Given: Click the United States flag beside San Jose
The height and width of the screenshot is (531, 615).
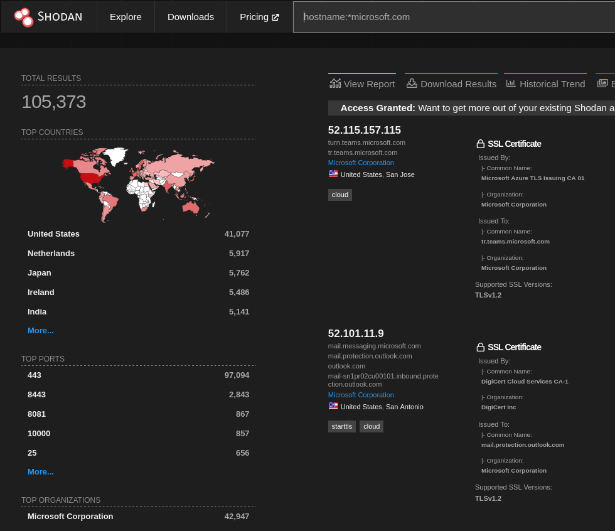Looking at the screenshot, I should [x=333, y=173].
